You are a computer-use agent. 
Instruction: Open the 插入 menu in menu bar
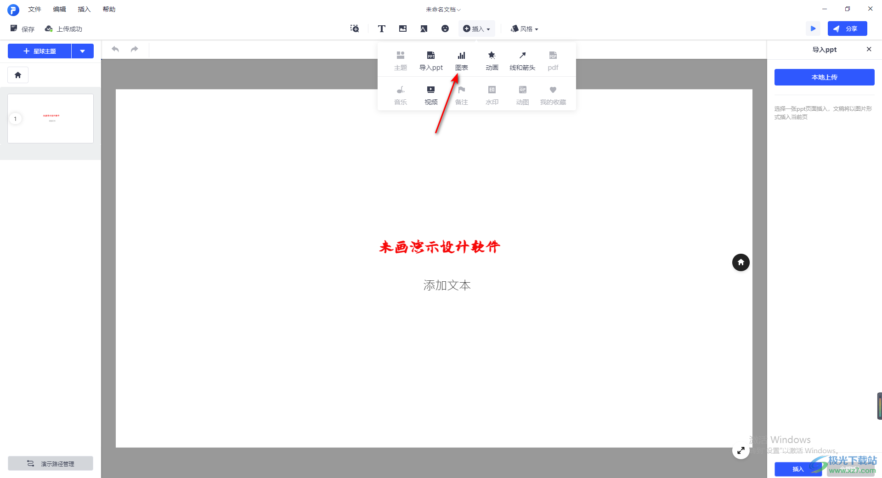pos(84,9)
